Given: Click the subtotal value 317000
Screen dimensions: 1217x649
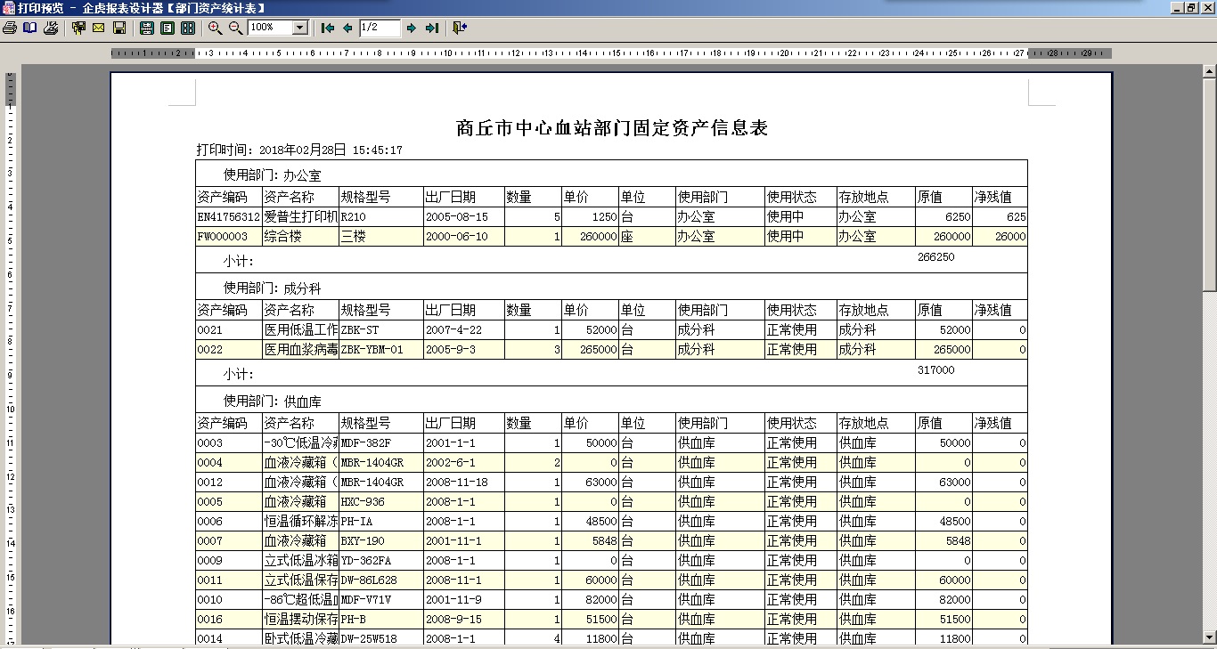Looking at the screenshot, I should pyautogui.click(x=935, y=369).
